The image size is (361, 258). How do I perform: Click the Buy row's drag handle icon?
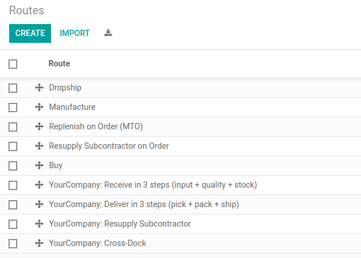point(39,166)
